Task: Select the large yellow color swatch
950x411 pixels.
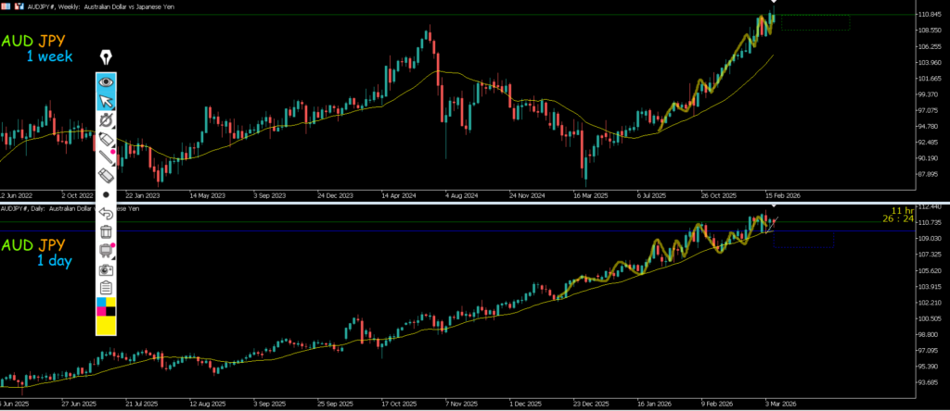Action: (x=106, y=326)
